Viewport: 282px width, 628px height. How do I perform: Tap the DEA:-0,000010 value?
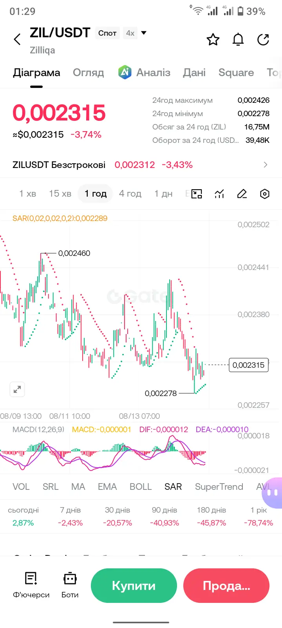222,429
